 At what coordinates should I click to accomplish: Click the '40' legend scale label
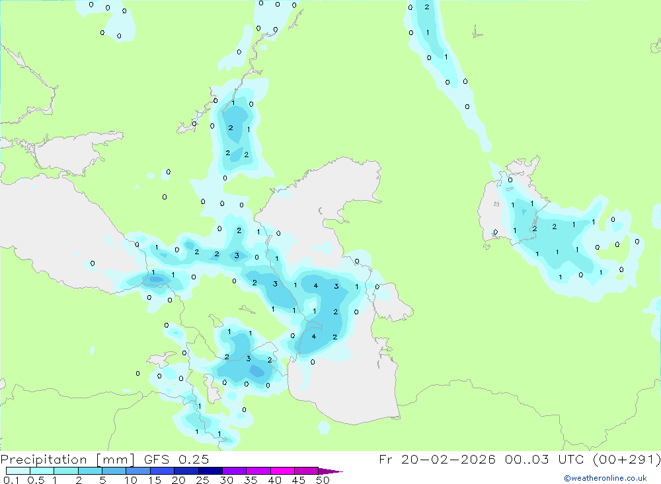click(x=275, y=480)
